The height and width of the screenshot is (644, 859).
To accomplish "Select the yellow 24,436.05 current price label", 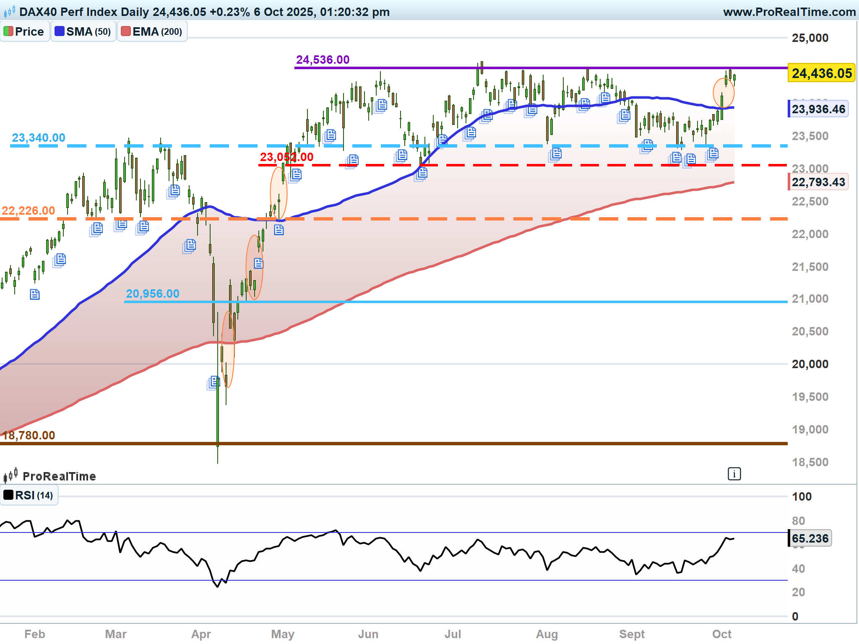I will [x=821, y=73].
